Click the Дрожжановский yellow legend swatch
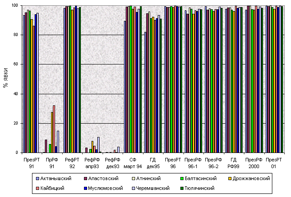Screen dimensions: 291x197 coord(230,179)
